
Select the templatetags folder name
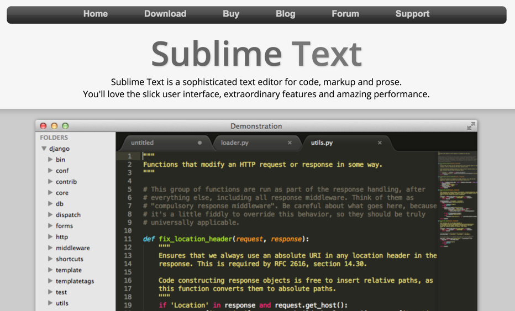[x=75, y=281]
